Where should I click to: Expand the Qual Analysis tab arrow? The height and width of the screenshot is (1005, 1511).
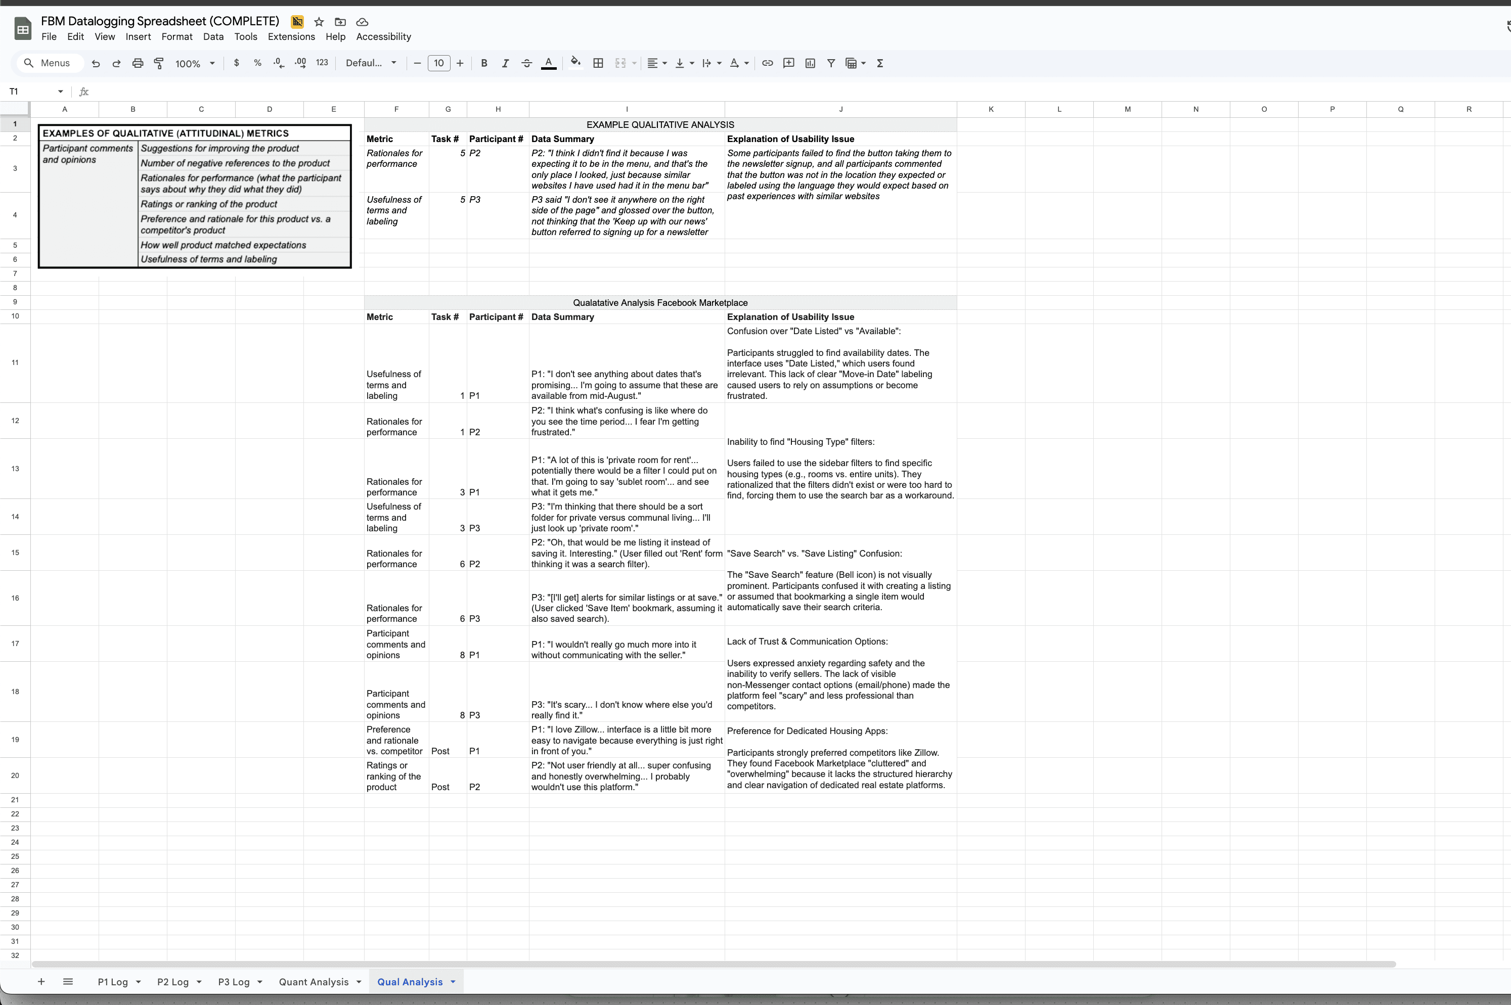point(453,981)
